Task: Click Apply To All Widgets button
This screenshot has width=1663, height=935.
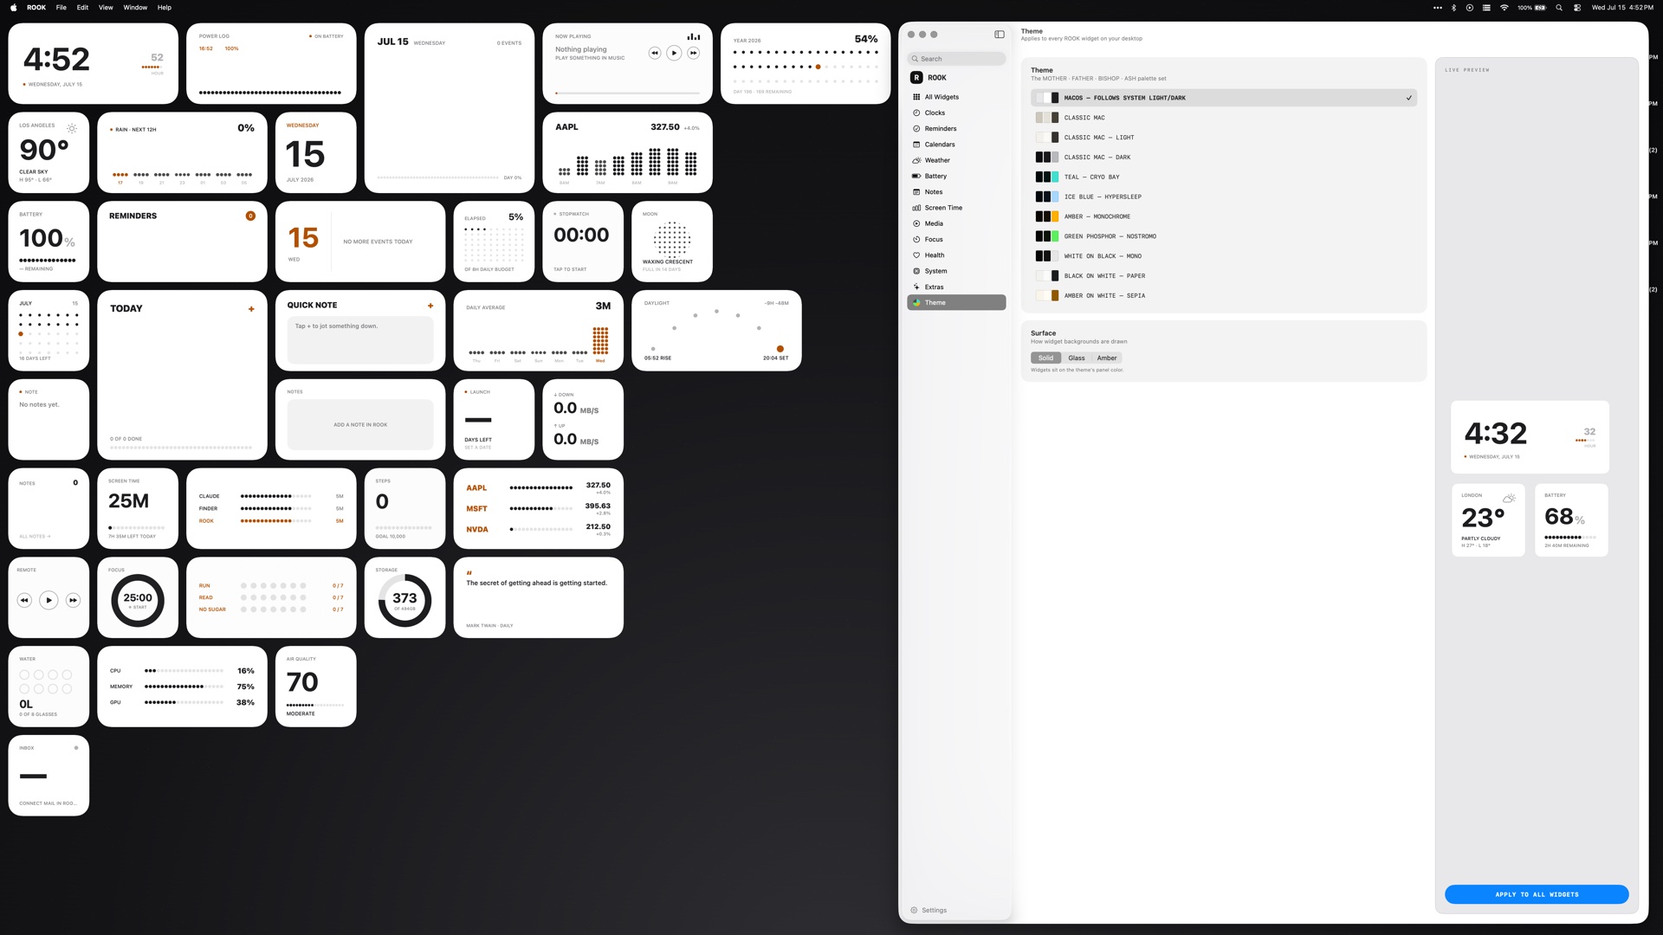Action: pyautogui.click(x=1537, y=894)
